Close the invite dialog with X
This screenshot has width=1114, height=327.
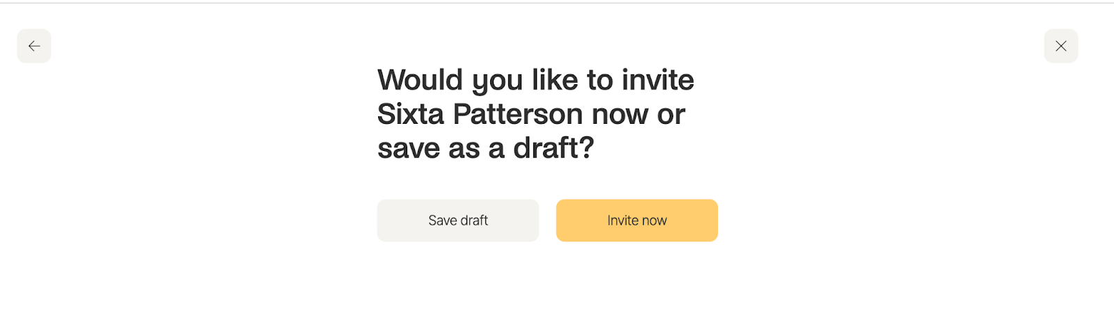pyautogui.click(x=1061, y=46)
